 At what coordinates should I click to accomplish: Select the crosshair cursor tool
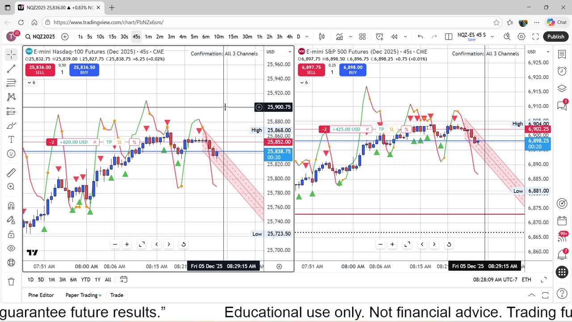pyautogui.click(x=12, y=54)
